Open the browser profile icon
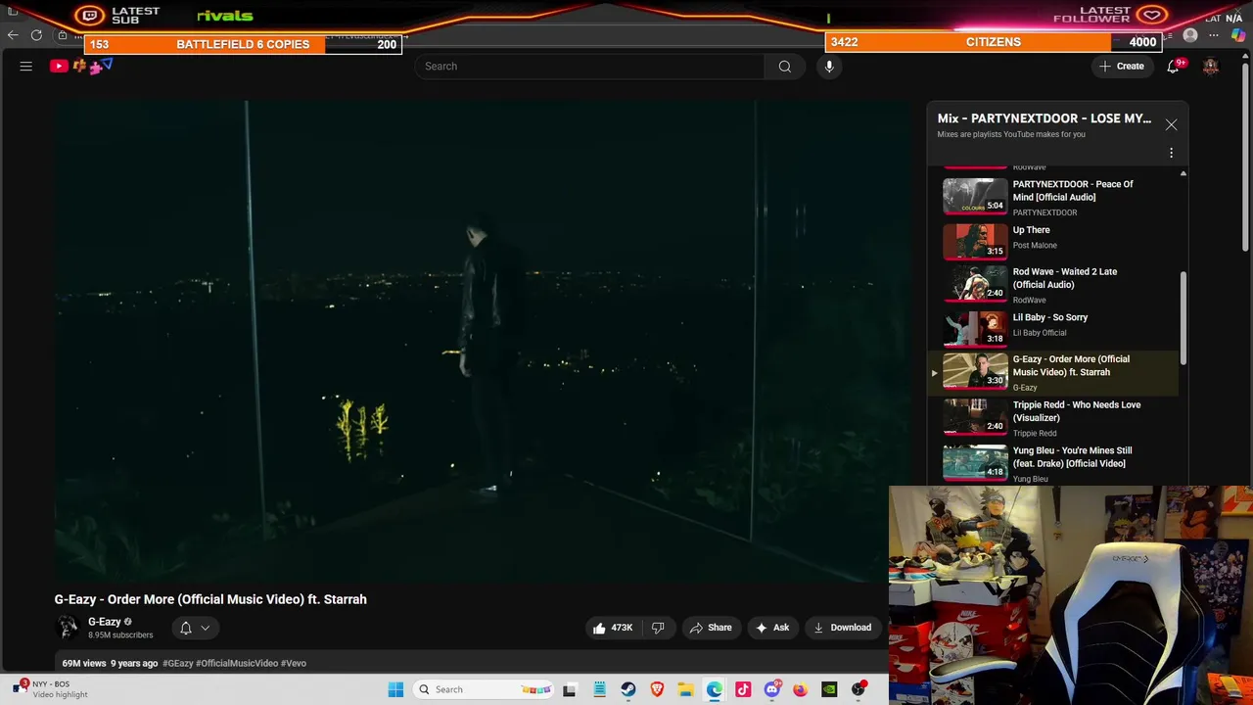This screenshot has width=1253, height=705. (x=1189, y=35)
